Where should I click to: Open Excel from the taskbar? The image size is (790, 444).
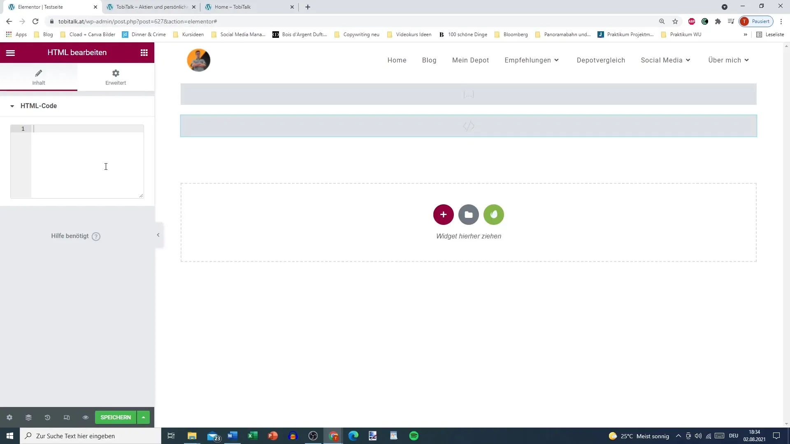pos(253,436)
